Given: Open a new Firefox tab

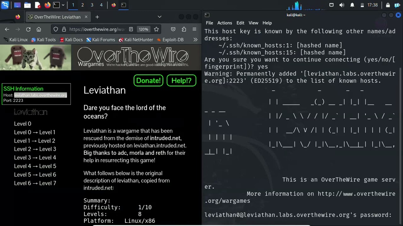Looking at the screenshot, I should point(97,17).
